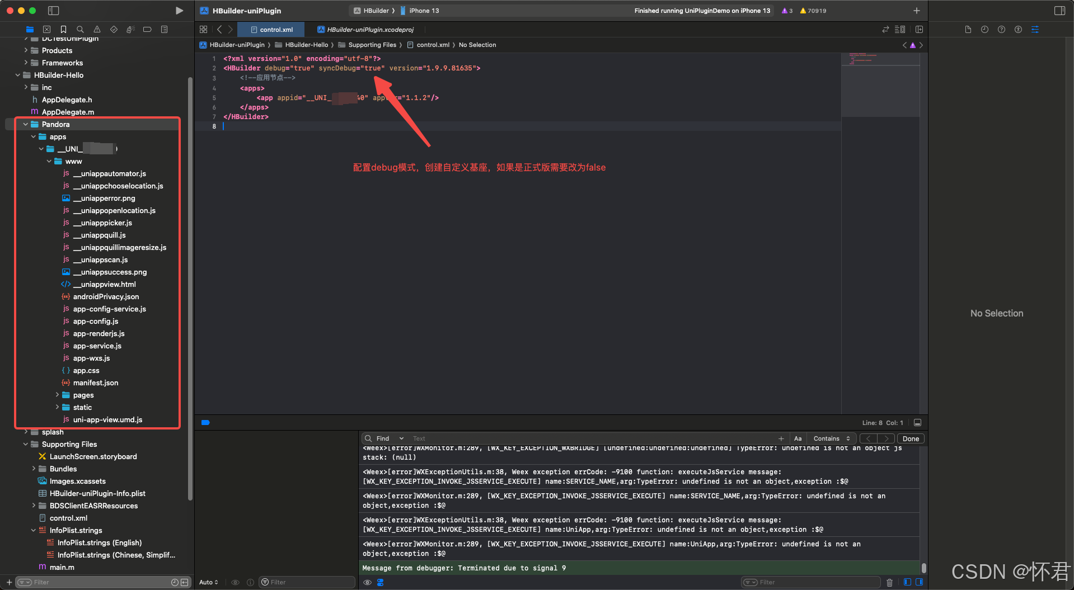Image resolution: width=1074 pixels, height=590 pixels.
Task: Click Done in the find bar
Action: (911, 438)
